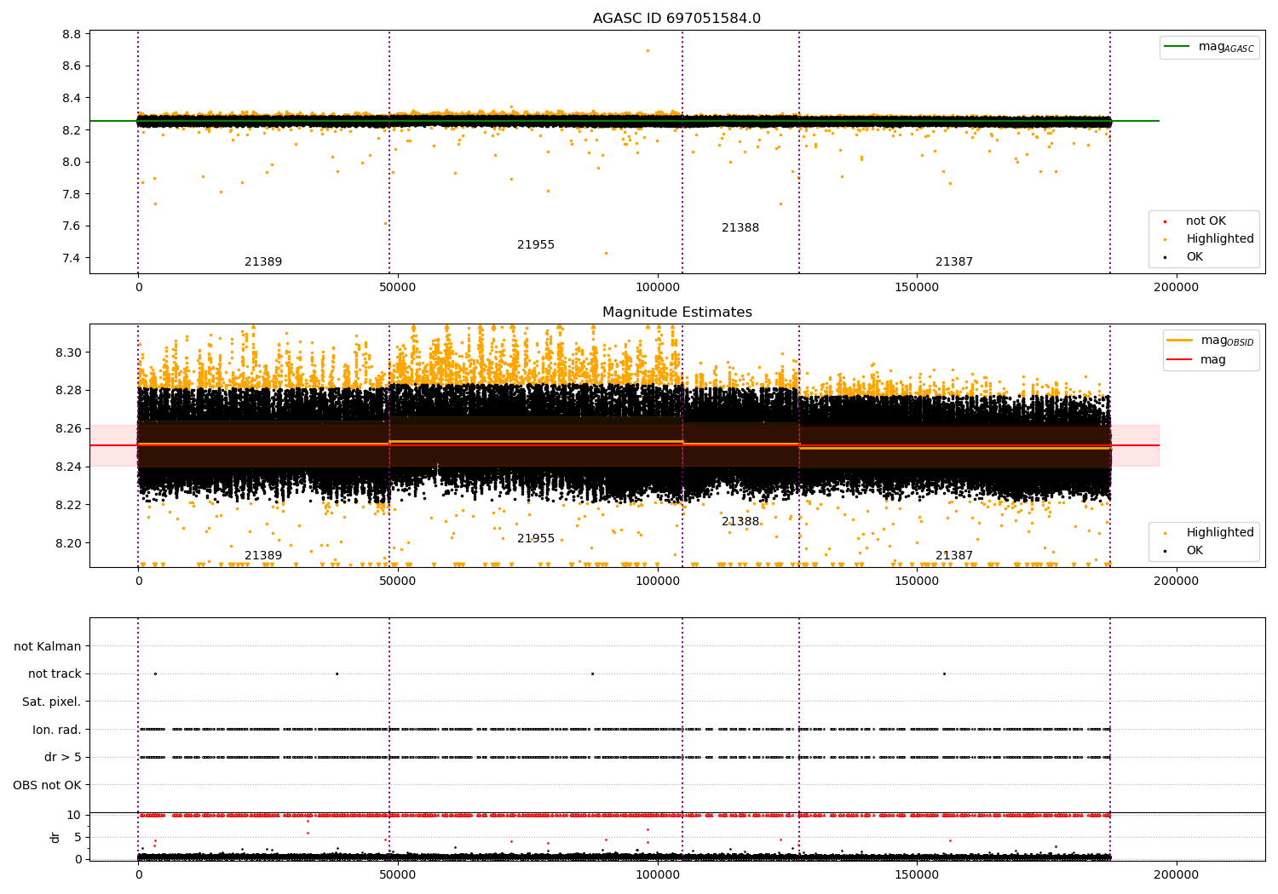Click the '8.20' y-axis tick label
The height and width of the screenshot is (894, 1278).
[x=68, y=543]
